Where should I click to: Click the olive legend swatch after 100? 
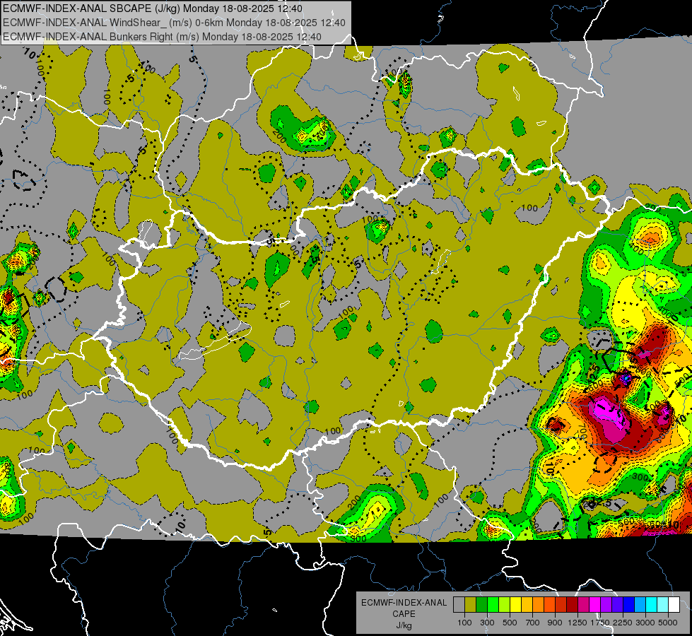[x=470, y=604]
